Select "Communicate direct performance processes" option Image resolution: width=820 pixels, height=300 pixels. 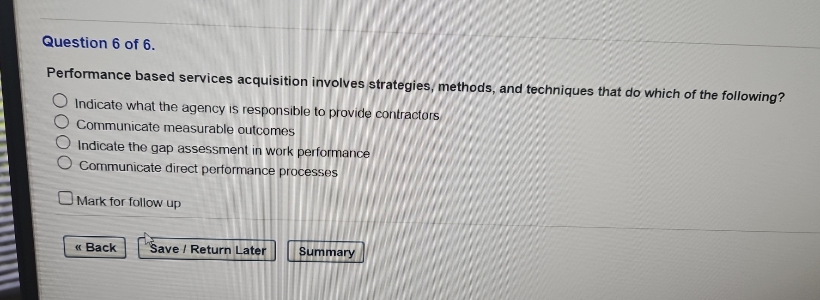pyautogui.click(x=65, y=162)
